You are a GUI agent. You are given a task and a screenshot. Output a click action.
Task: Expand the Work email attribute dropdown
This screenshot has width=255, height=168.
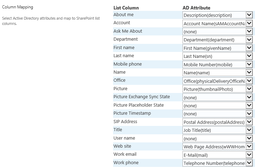click(x=249, y=155)
